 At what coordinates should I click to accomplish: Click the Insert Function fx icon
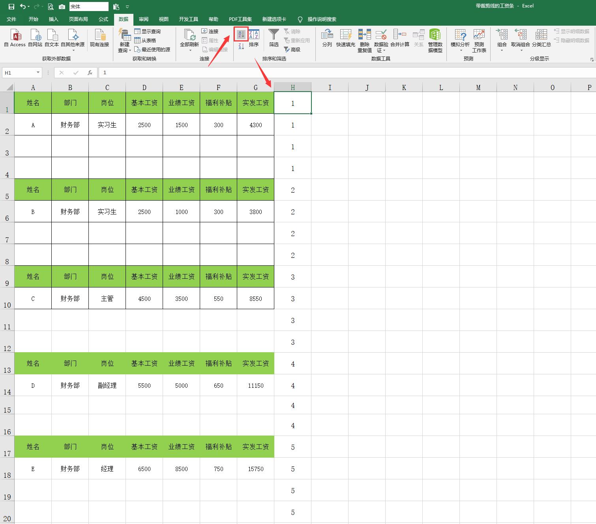(90, 73)
